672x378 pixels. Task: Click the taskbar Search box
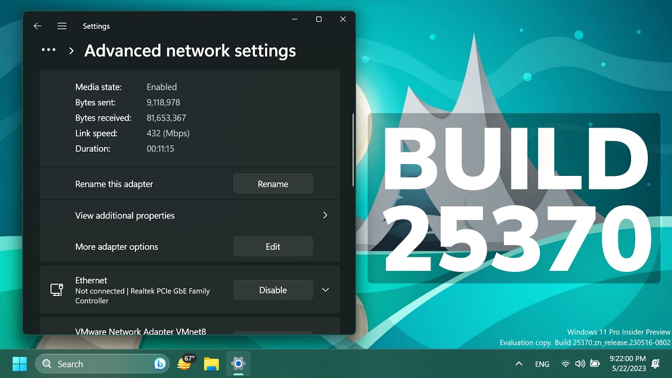pos(101,363)
